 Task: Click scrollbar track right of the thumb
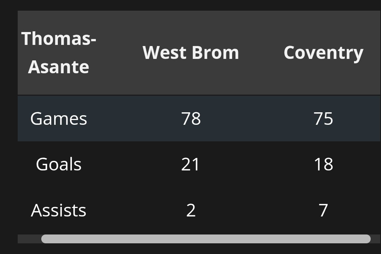(375, 239)
